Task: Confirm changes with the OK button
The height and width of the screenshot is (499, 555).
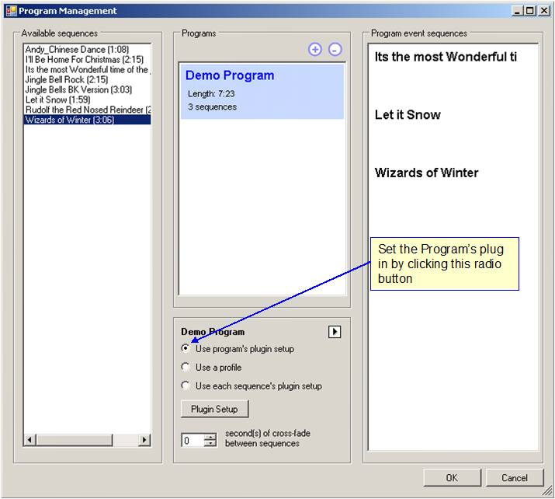Action: (x=452, y=478)
